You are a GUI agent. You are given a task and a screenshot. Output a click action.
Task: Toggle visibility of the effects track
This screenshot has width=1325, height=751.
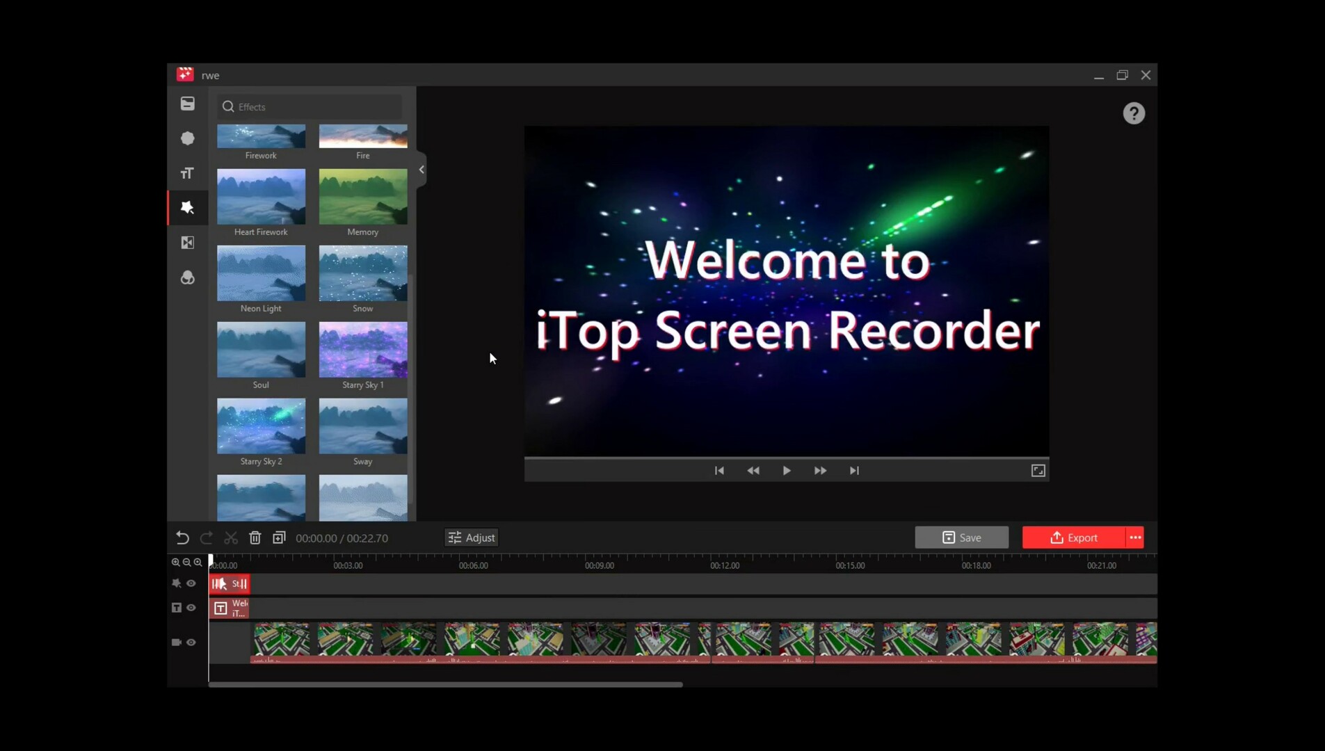tap(191, 583)
